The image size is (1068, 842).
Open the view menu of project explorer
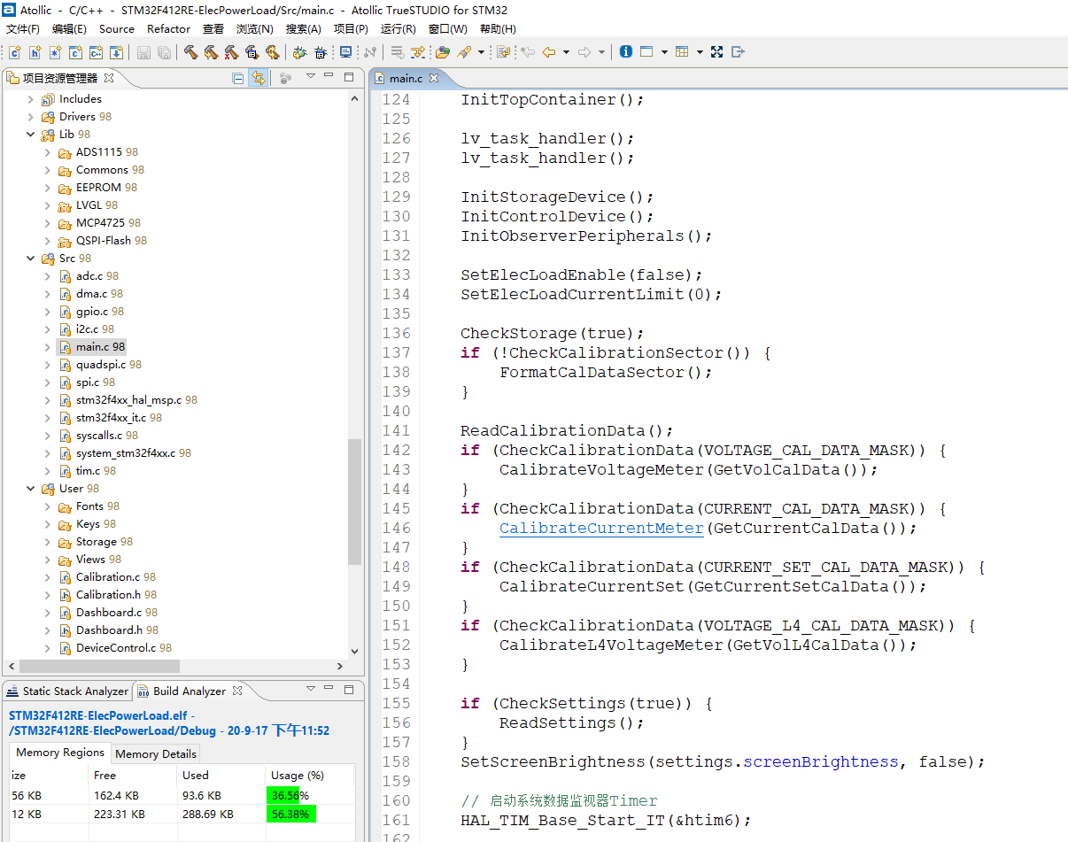[x=311, y=77]
